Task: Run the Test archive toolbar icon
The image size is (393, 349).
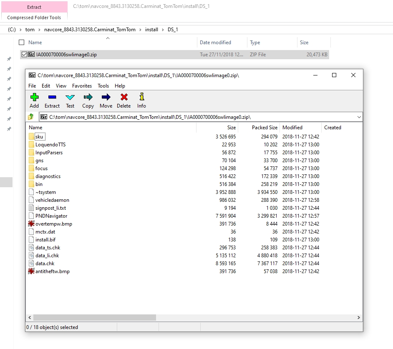Action: point(70,97)
